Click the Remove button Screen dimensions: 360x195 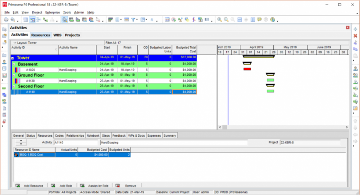126,186
